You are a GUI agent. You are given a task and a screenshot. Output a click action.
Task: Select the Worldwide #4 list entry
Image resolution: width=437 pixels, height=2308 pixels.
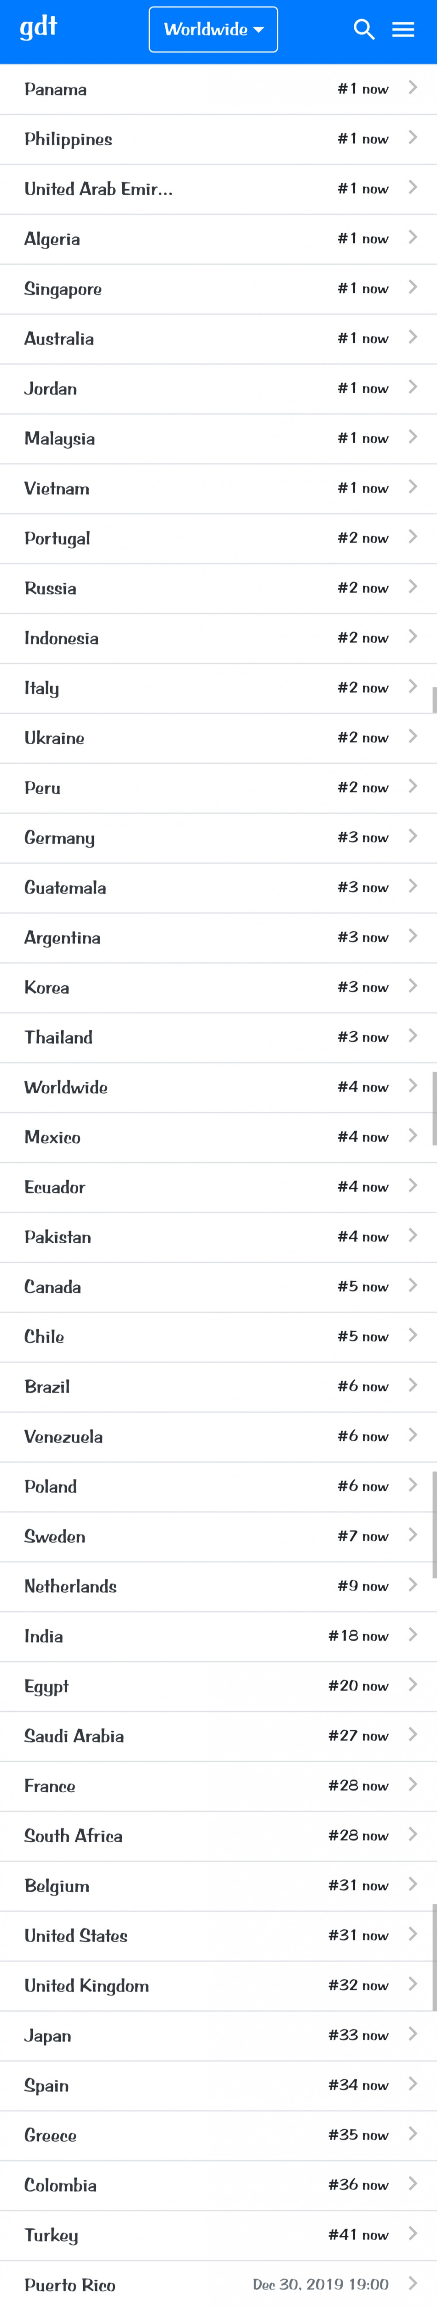point(218,1087)
